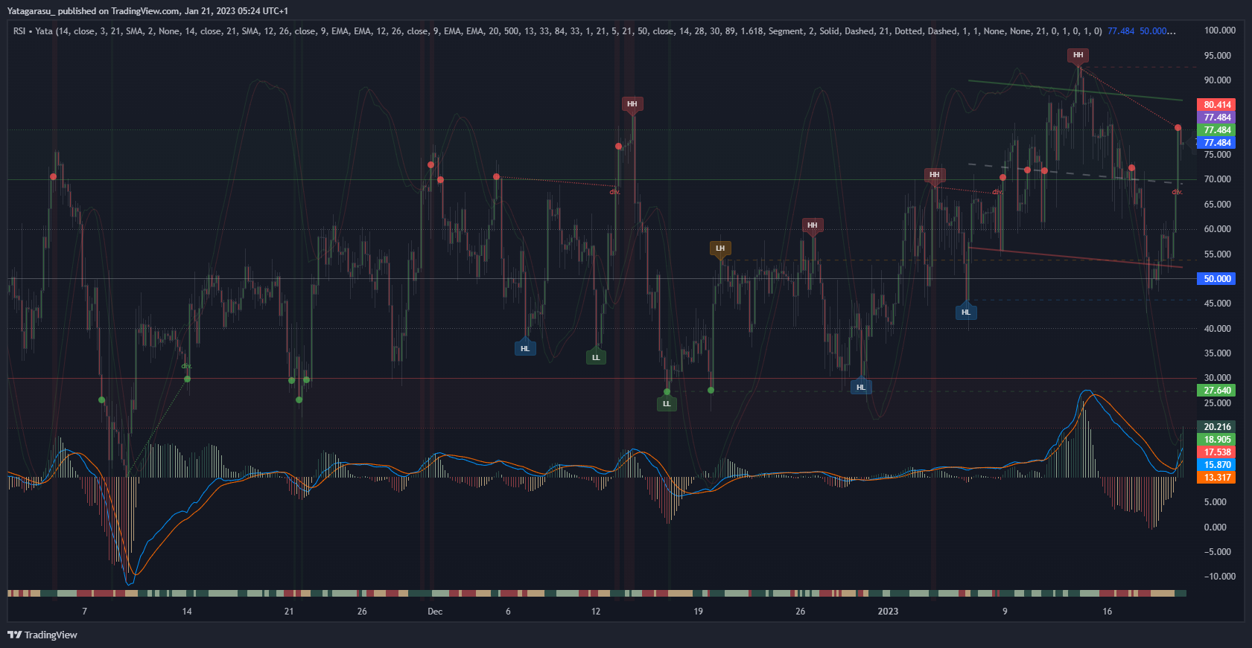Click the orange 13.317 signal value label

pos(1217,478)
